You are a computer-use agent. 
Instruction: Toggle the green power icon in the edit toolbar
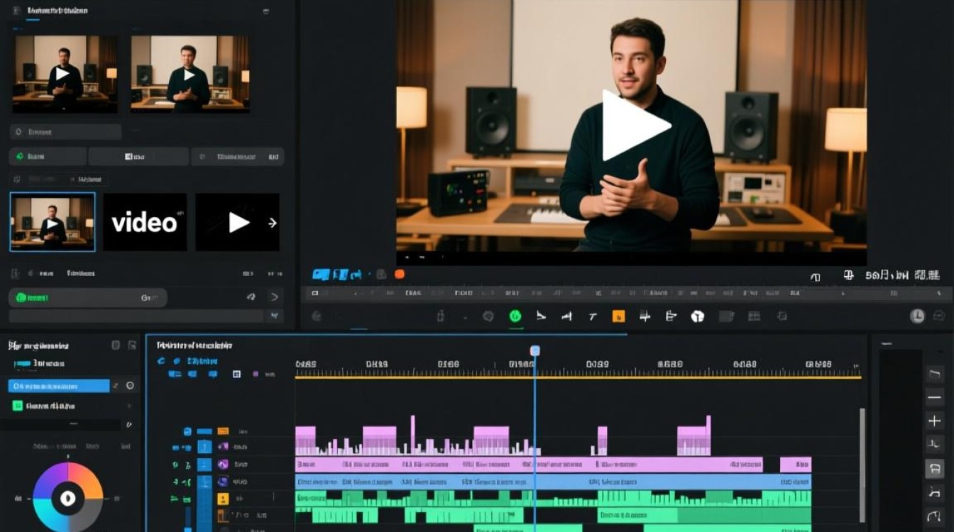click(x=515, y=316)
